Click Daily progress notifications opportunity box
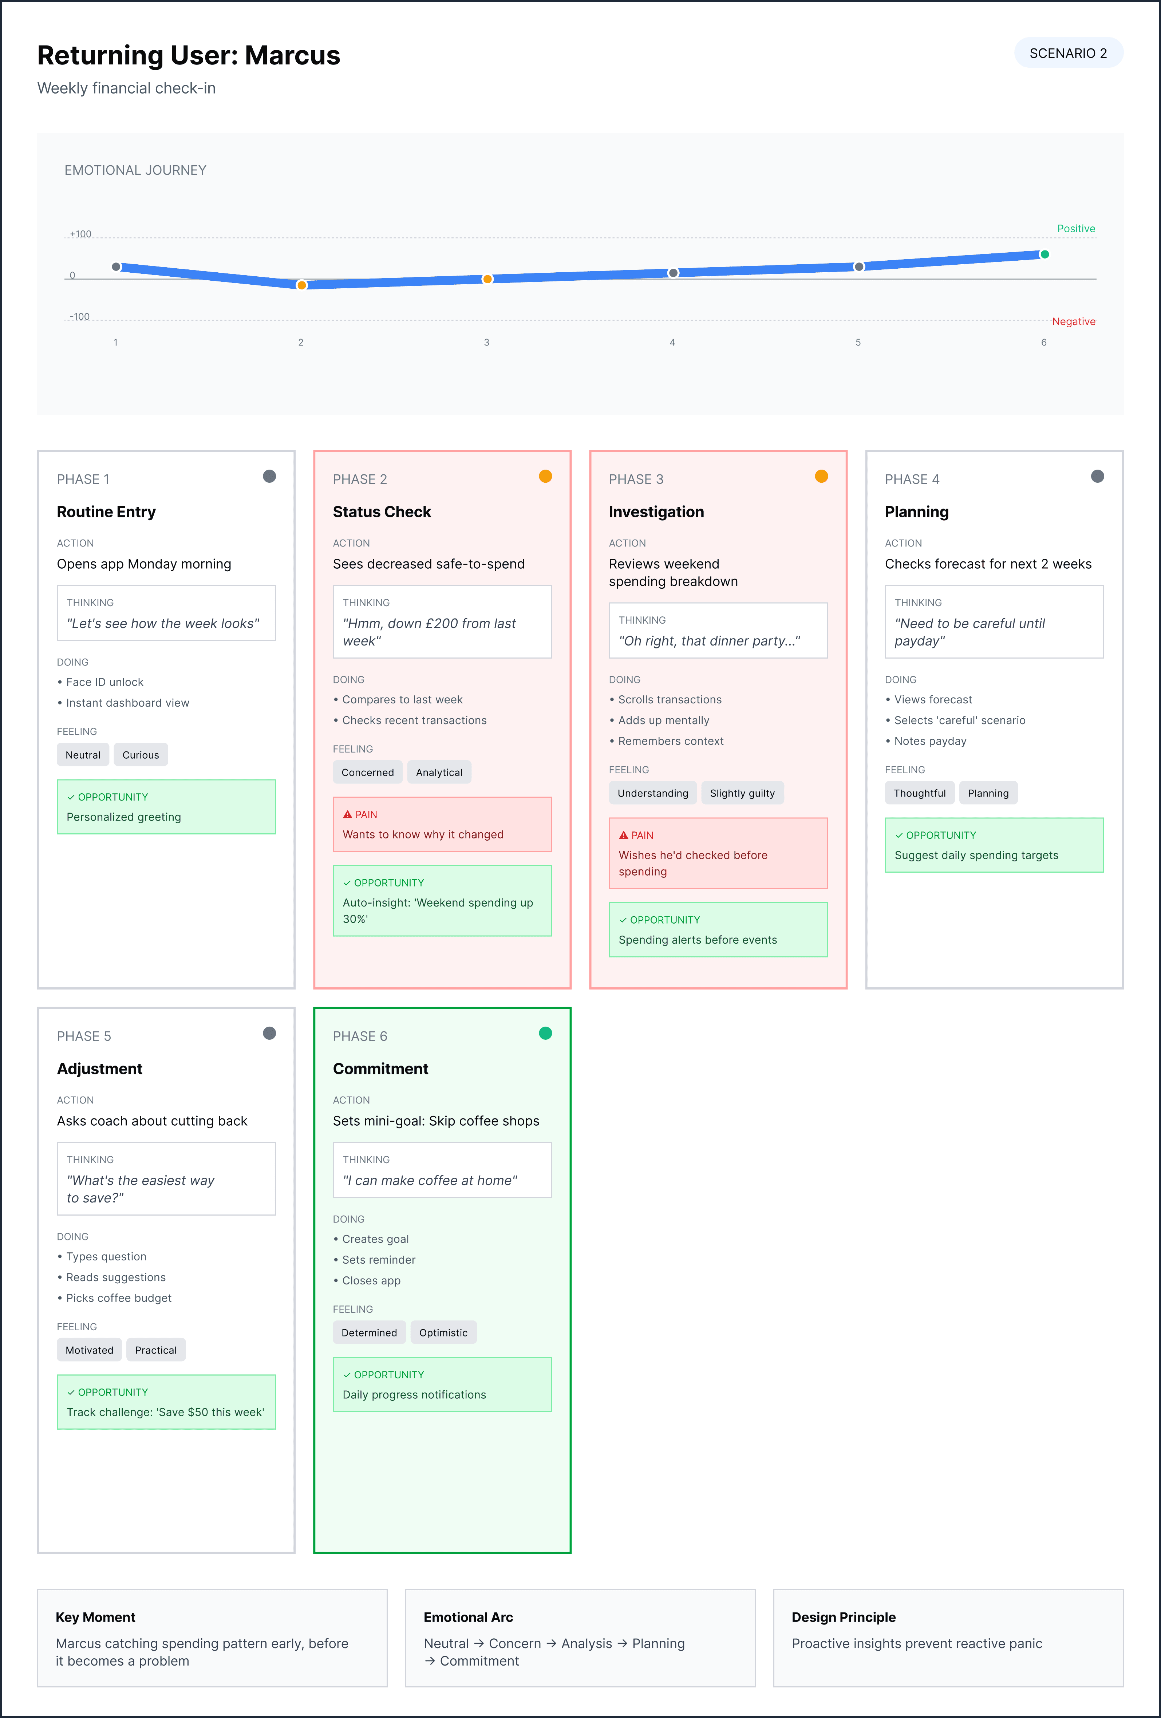 (x=442, y=1385)
